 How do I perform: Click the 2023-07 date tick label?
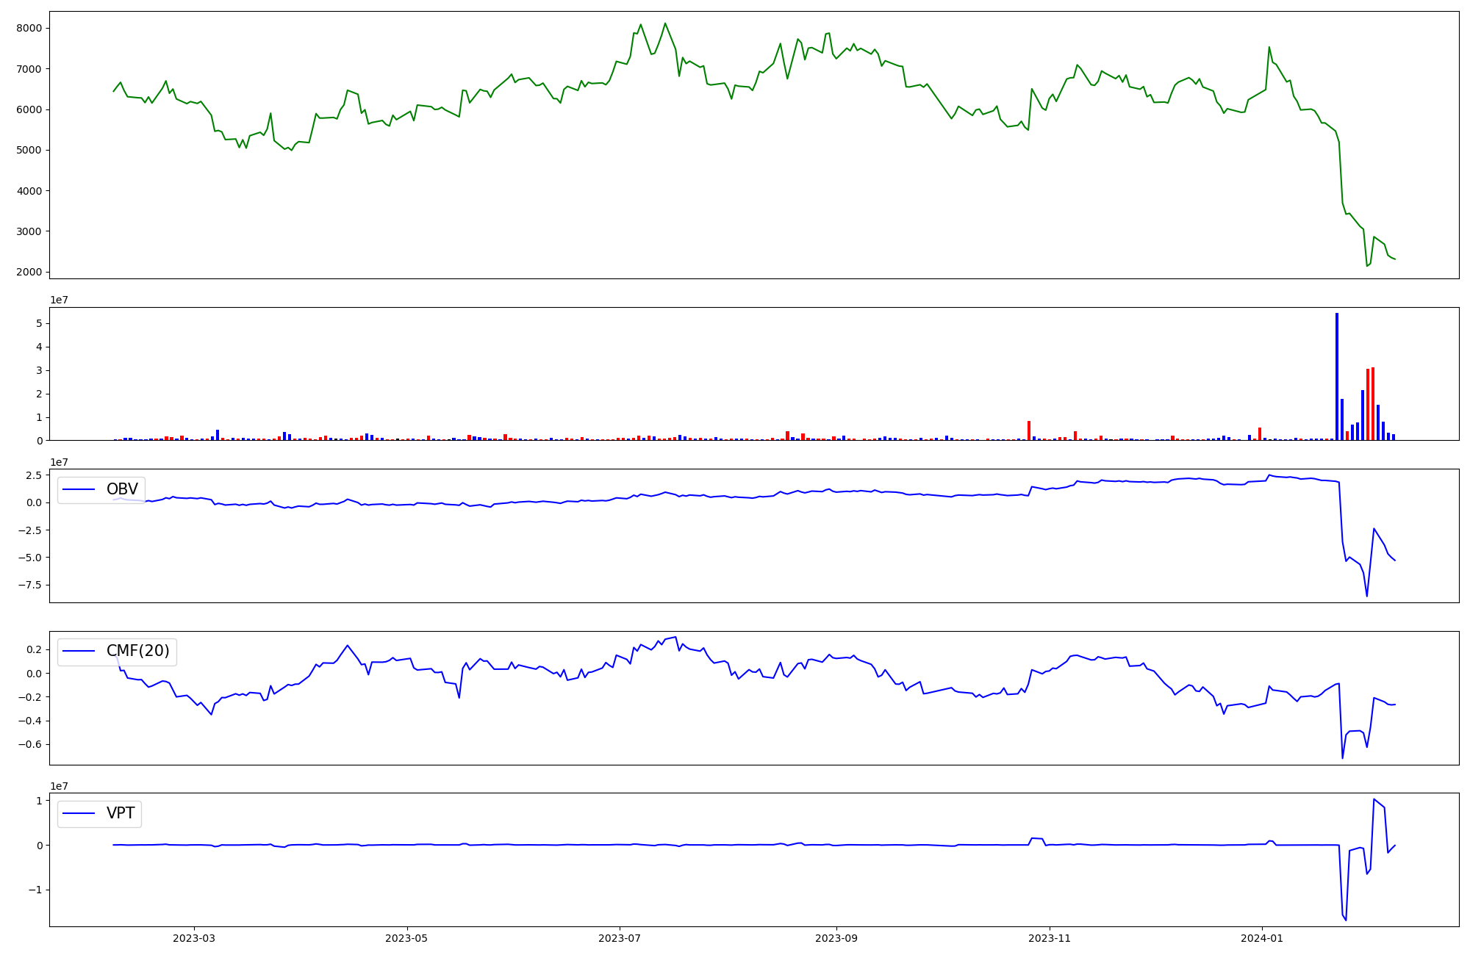(619, 938)
